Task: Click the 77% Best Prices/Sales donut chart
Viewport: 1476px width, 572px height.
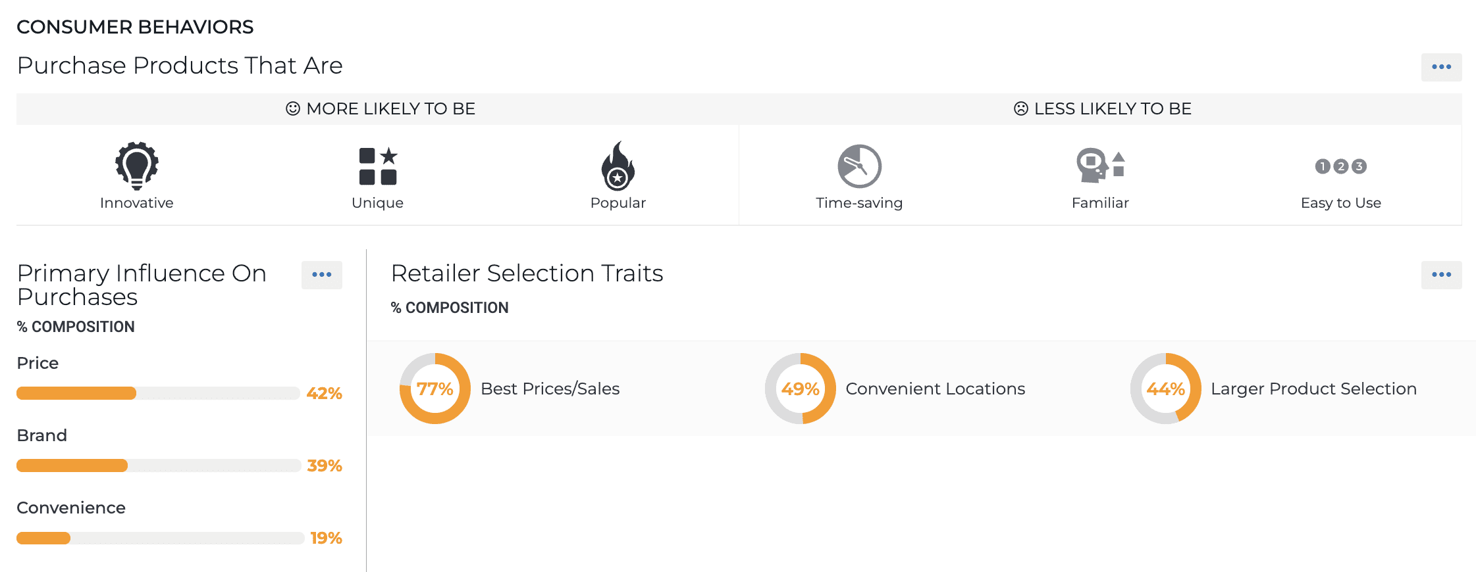Action: [x=435, y=389]
